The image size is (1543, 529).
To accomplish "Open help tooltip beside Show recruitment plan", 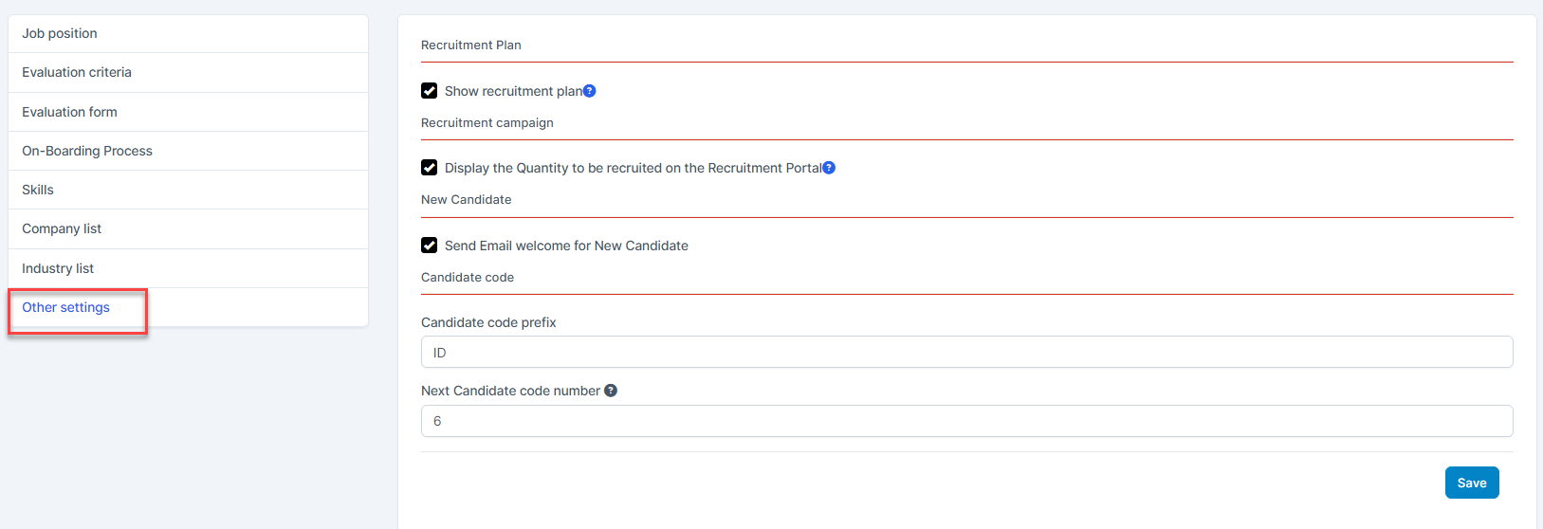I will [x=590, y=91].
